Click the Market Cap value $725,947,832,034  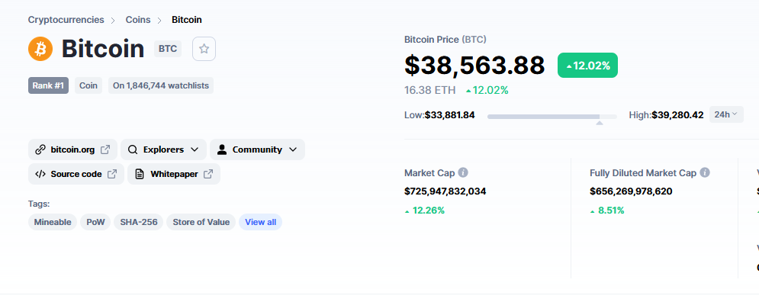coord(445,191)
